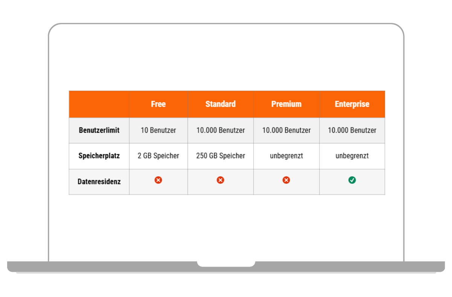Click the red X icon under Free
This screenshot has height=297, width=452.
159,180
